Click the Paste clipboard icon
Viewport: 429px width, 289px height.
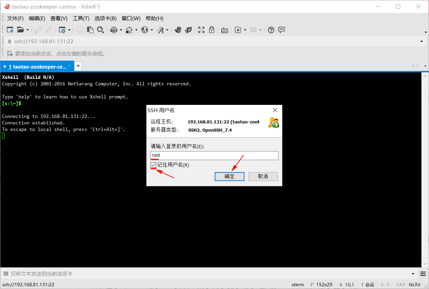point(90,30)
